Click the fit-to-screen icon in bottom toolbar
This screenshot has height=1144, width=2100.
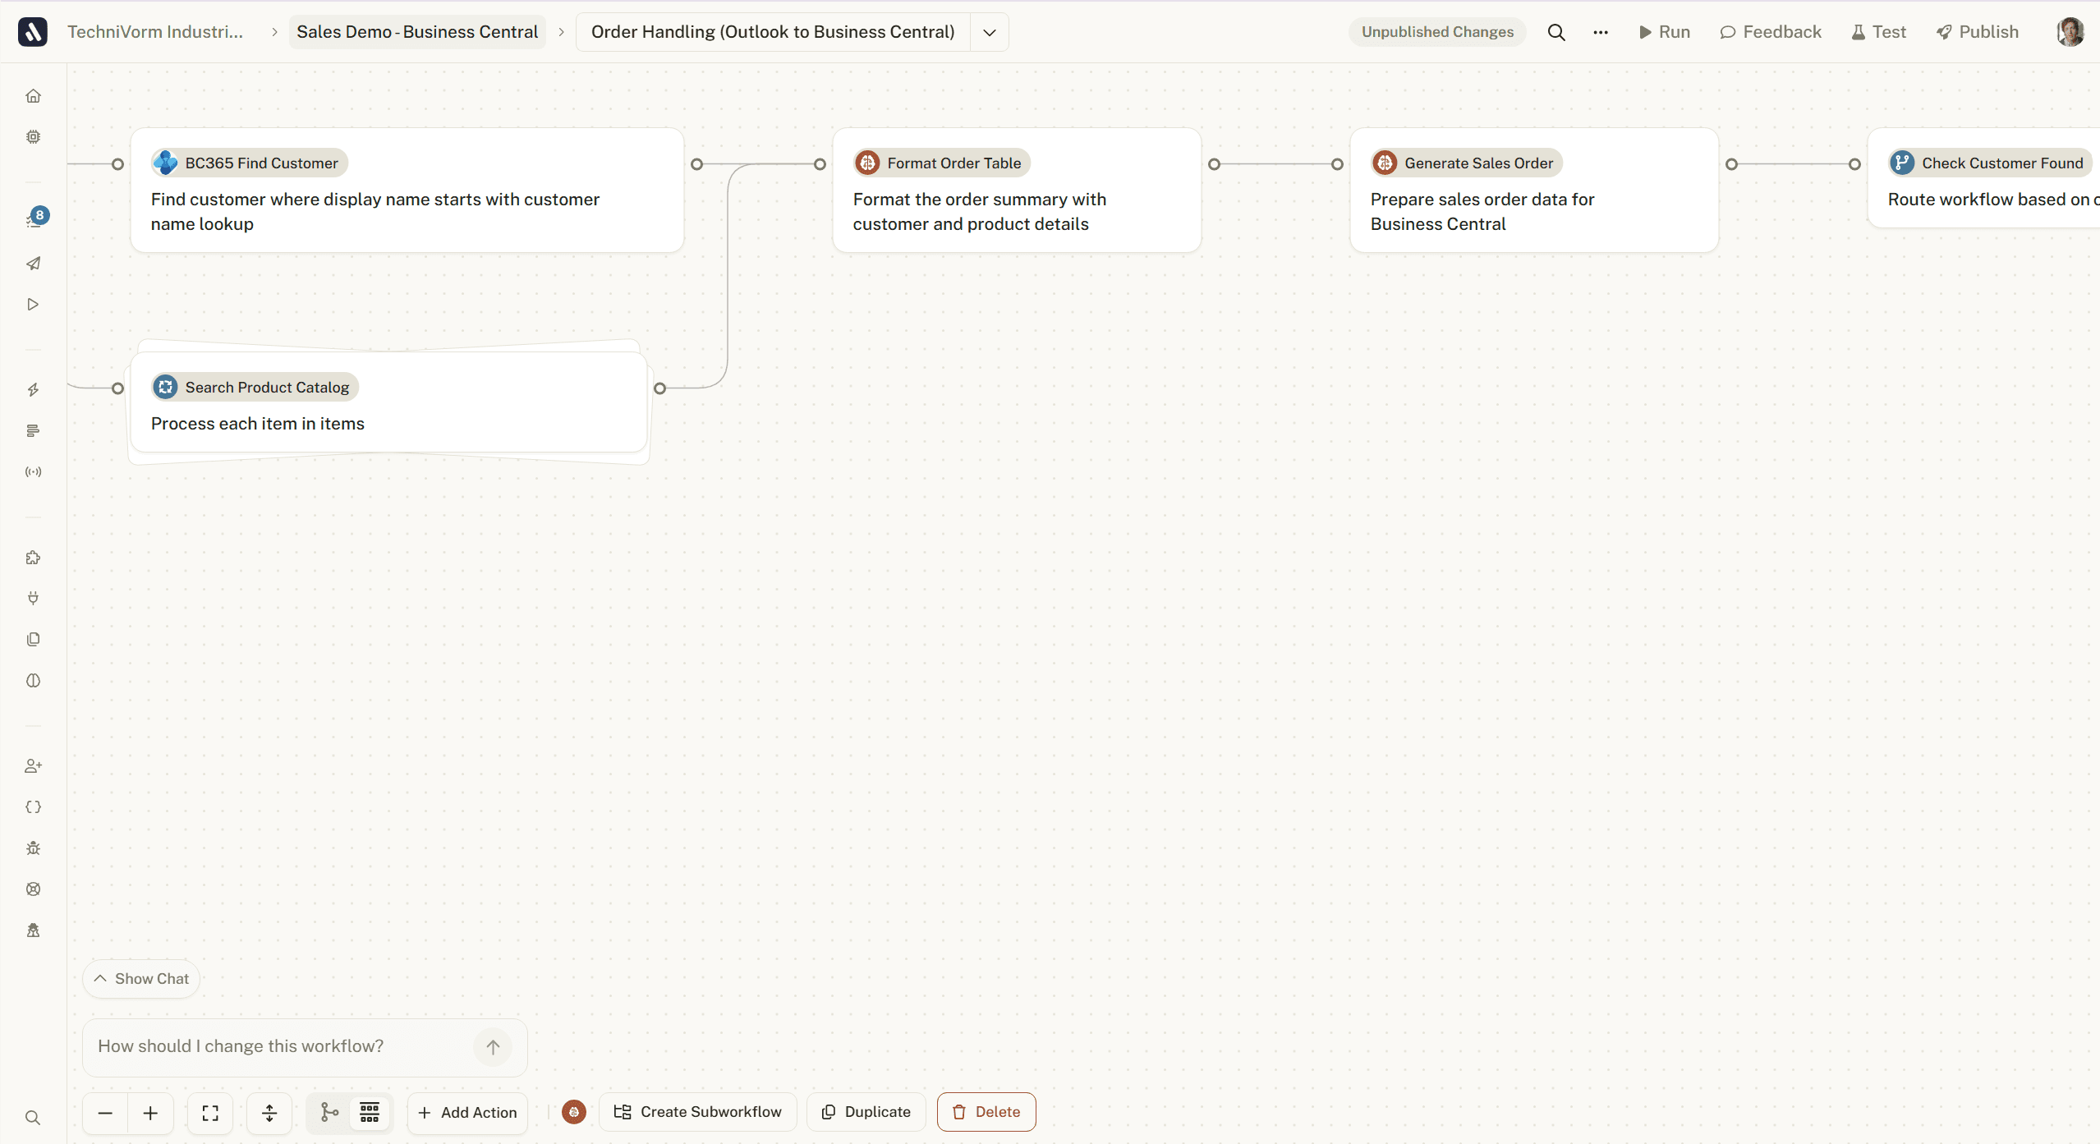209,1113
